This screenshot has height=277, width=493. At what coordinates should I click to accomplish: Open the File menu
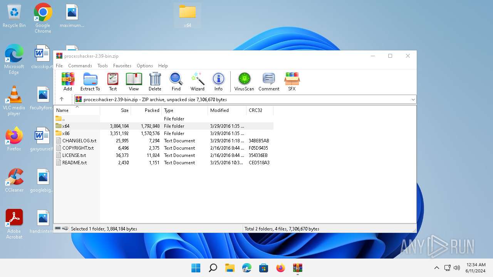[x=59, y=66]
